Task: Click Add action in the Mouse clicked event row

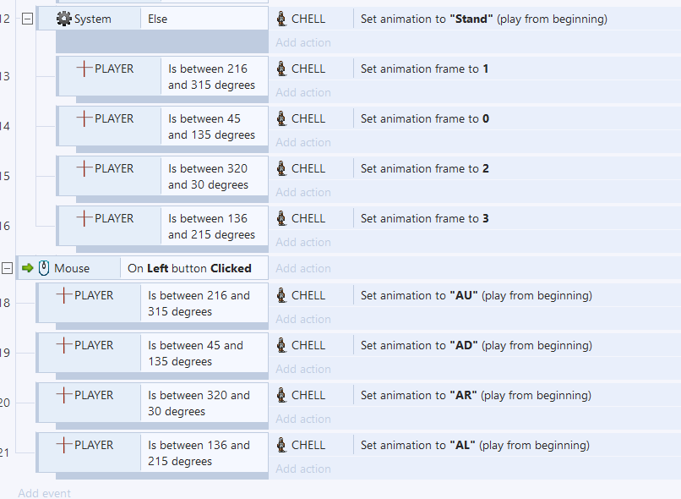Action: (303, 268)
